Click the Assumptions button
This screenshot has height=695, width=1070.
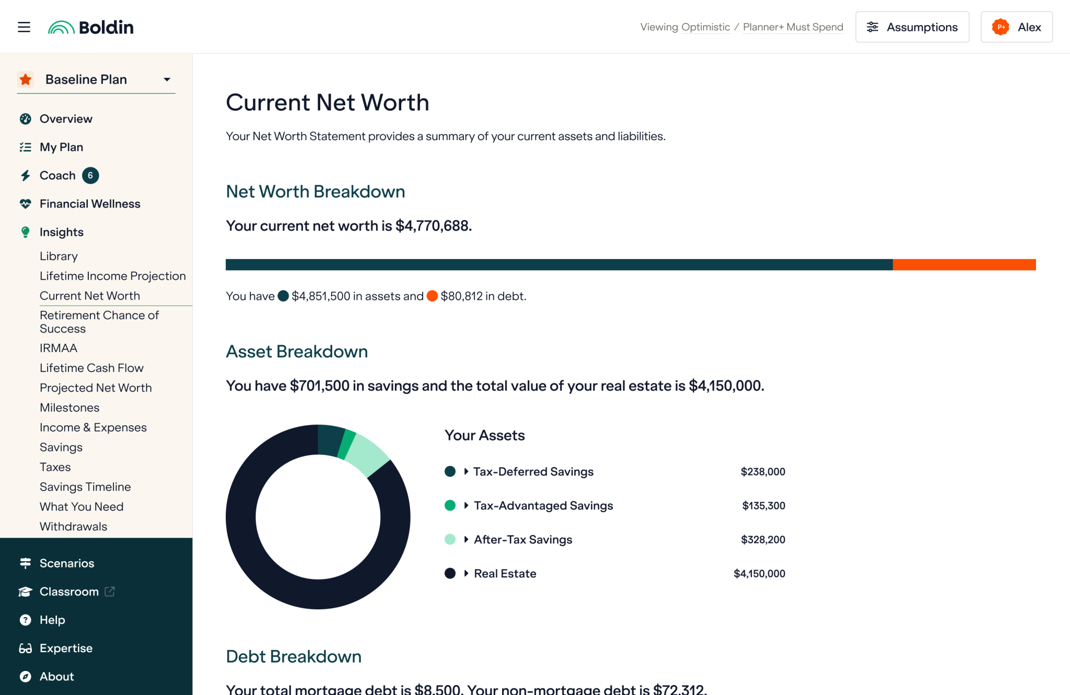[912, 27]
